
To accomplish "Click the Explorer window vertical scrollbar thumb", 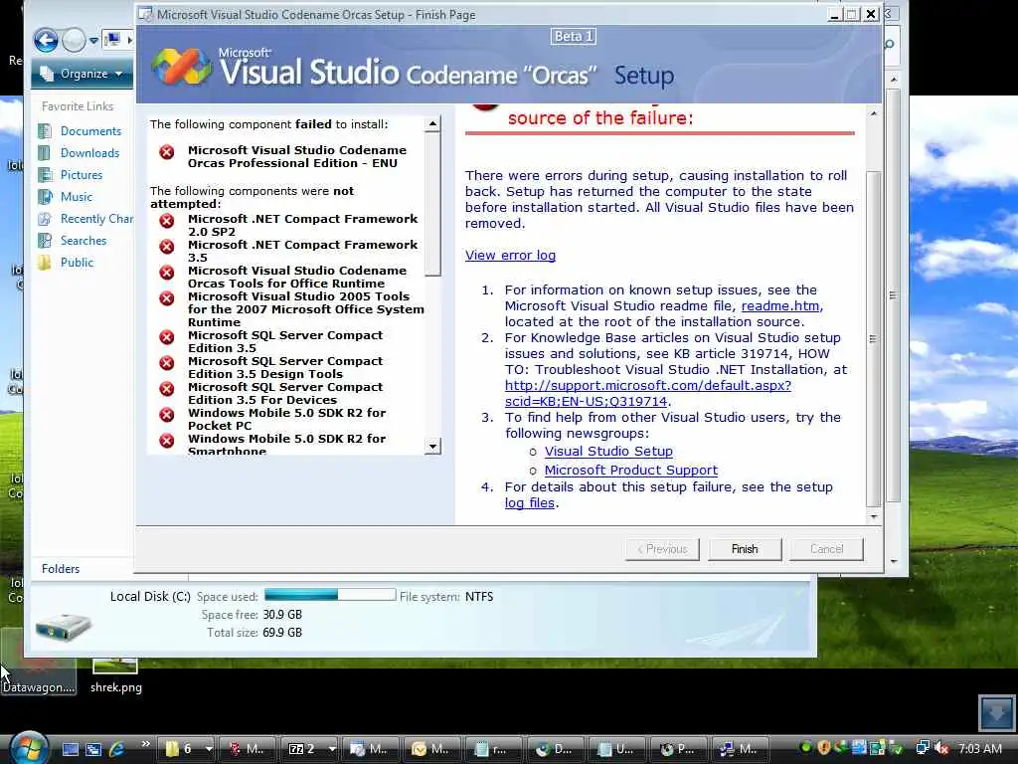I will pos(894,295).
